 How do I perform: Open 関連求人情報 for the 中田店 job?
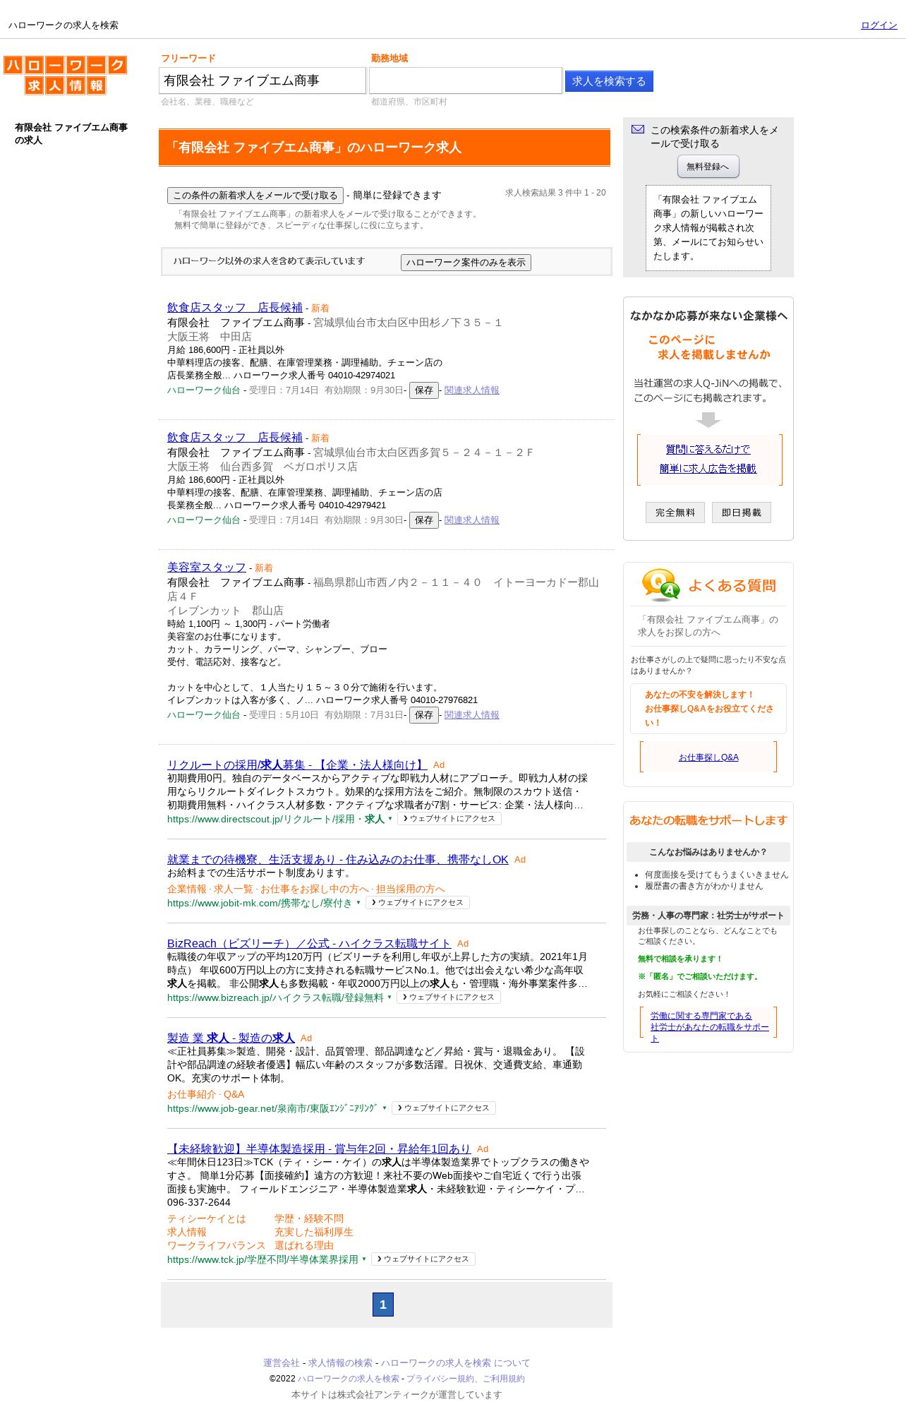tap(472, 390)
